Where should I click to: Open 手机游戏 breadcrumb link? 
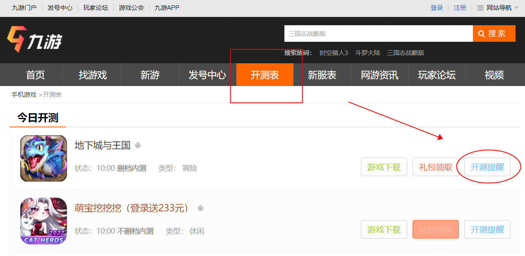24,95
